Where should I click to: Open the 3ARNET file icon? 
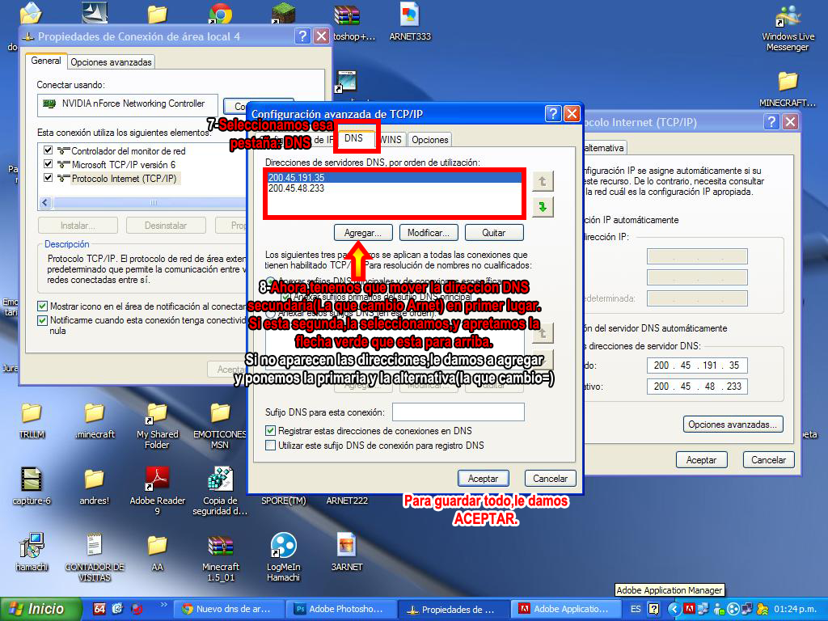tap(347, 552)
